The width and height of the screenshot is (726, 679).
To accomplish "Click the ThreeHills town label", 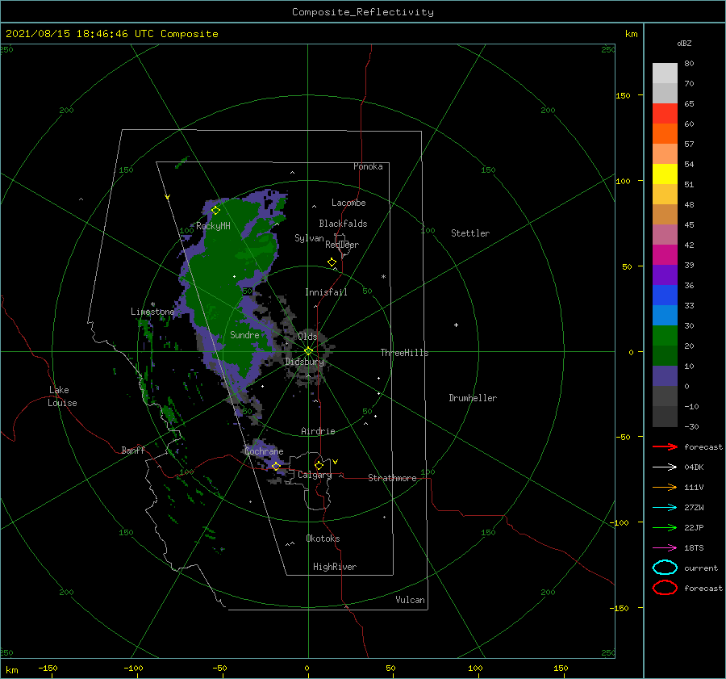I will (404, 353).
